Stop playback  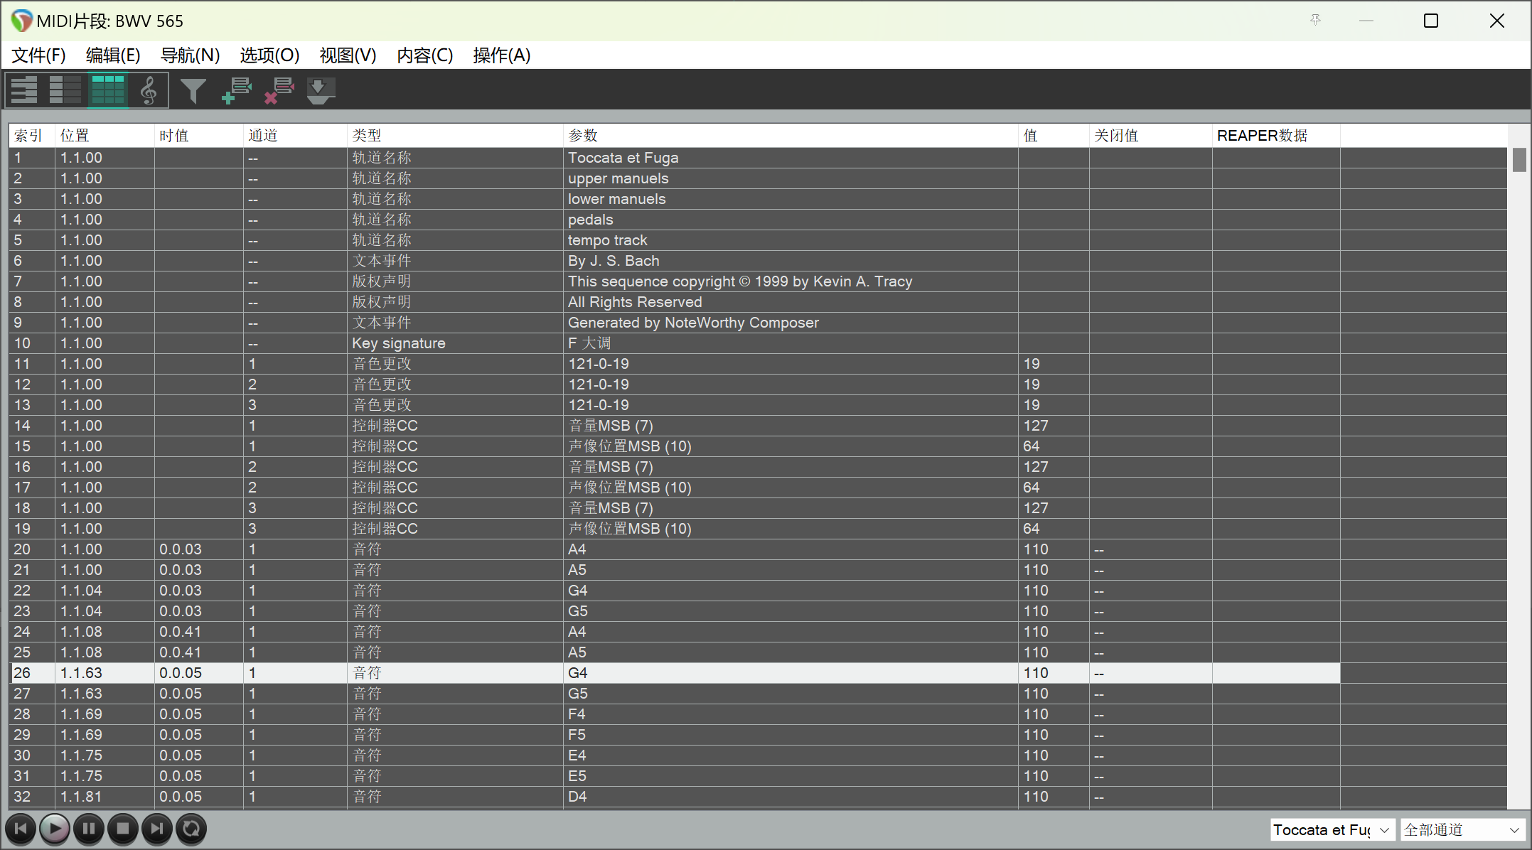pos(123,829)
